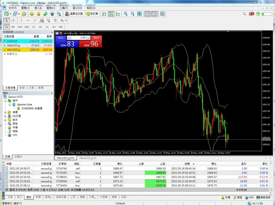Select the trendline drawing tool
This screenshot has height=206, width=275.
[x=35, y=21]
